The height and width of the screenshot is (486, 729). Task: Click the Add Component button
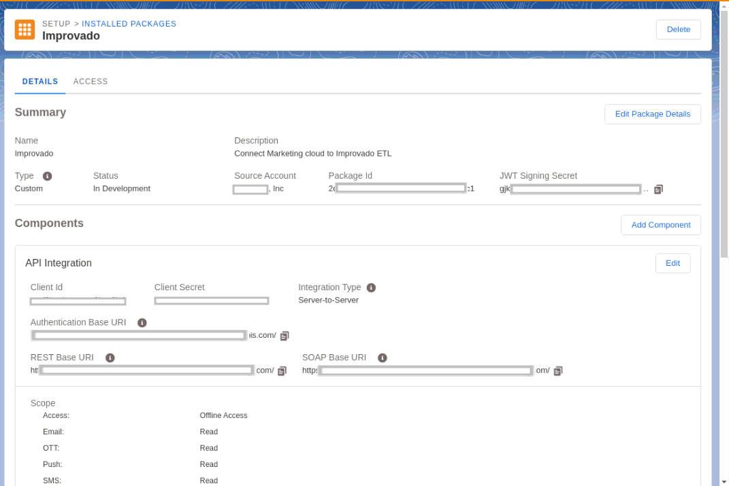[660, 224]
